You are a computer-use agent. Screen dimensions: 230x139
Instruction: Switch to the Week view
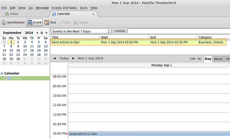[x=218, y=59]
